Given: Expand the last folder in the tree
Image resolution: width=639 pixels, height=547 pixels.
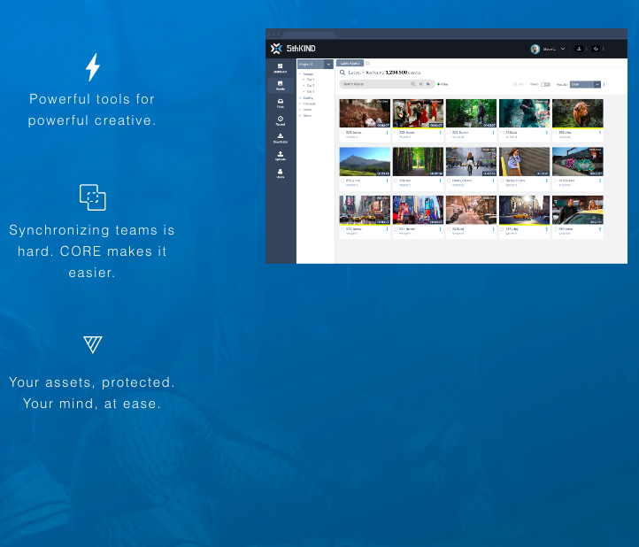Looking at the screenshot, I should [x=300, y=116].
